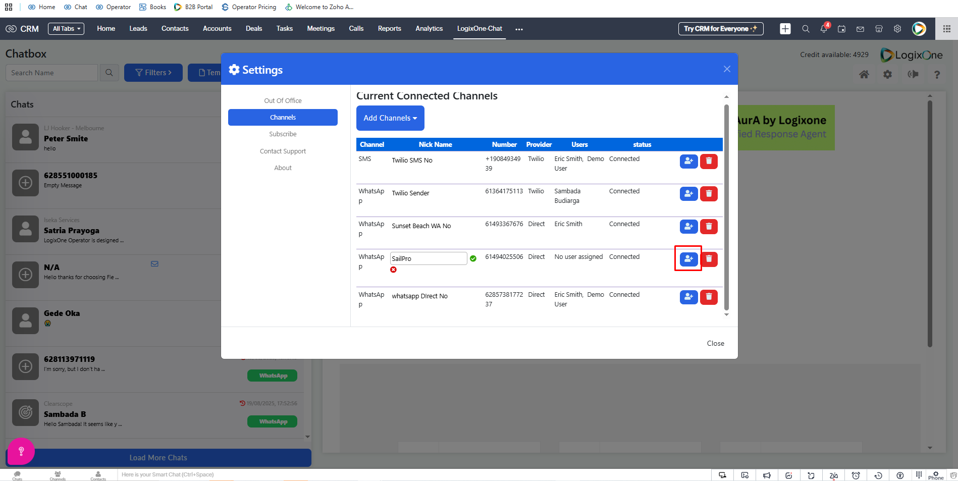Open B2B Portal bookmark
This screenshot has width=958, height=481.
point(193,7)
